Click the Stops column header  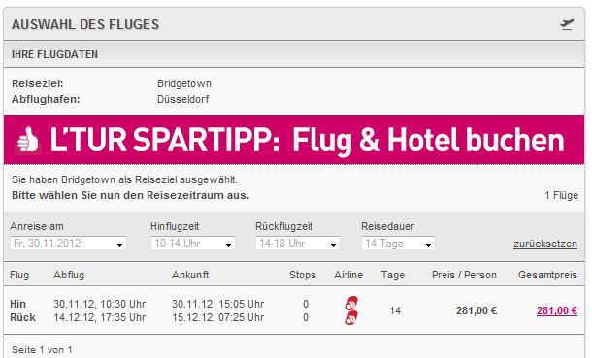click(303, 275)
